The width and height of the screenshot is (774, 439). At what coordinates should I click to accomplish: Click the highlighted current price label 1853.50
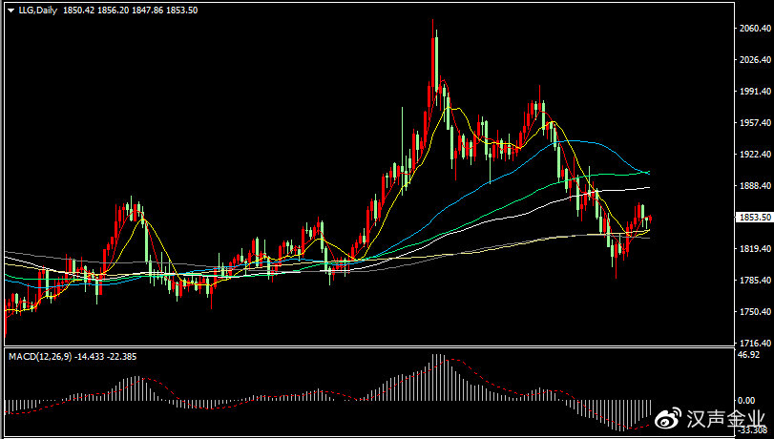pos(754,218)
